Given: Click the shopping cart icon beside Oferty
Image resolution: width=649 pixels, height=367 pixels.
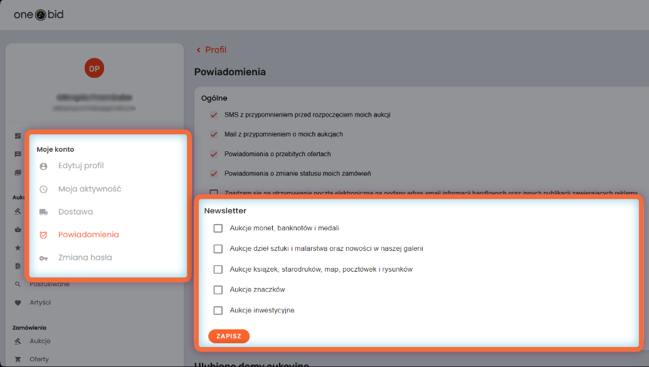Looking at the screenshot, I should pyautogui.click(x=18, y=359).
